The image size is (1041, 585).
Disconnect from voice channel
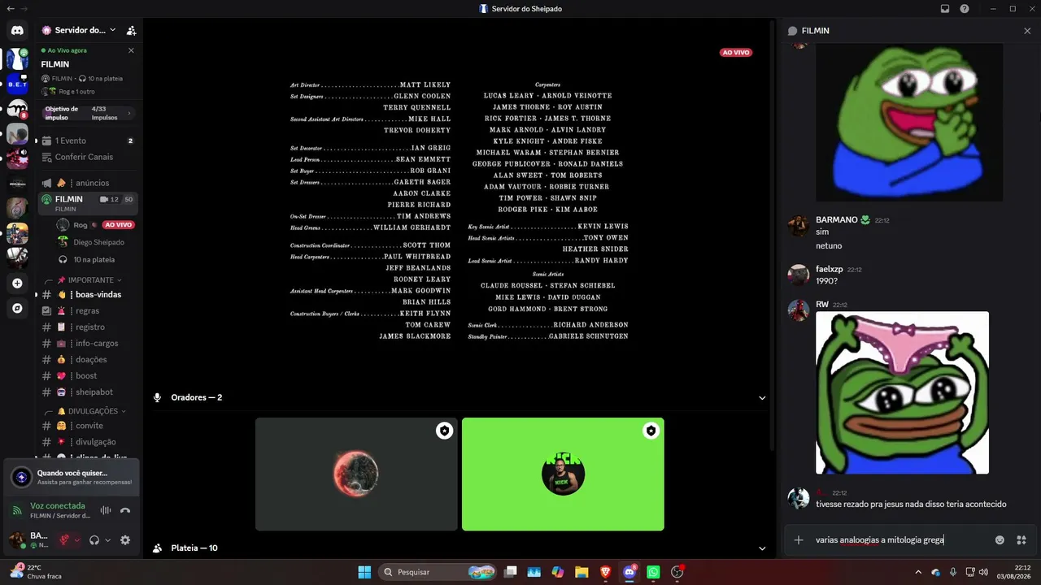tap(125, 510)
